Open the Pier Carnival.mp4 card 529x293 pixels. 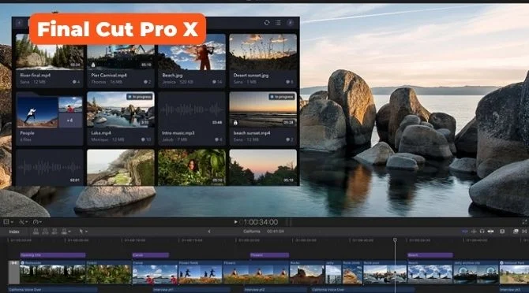point(121,61)
